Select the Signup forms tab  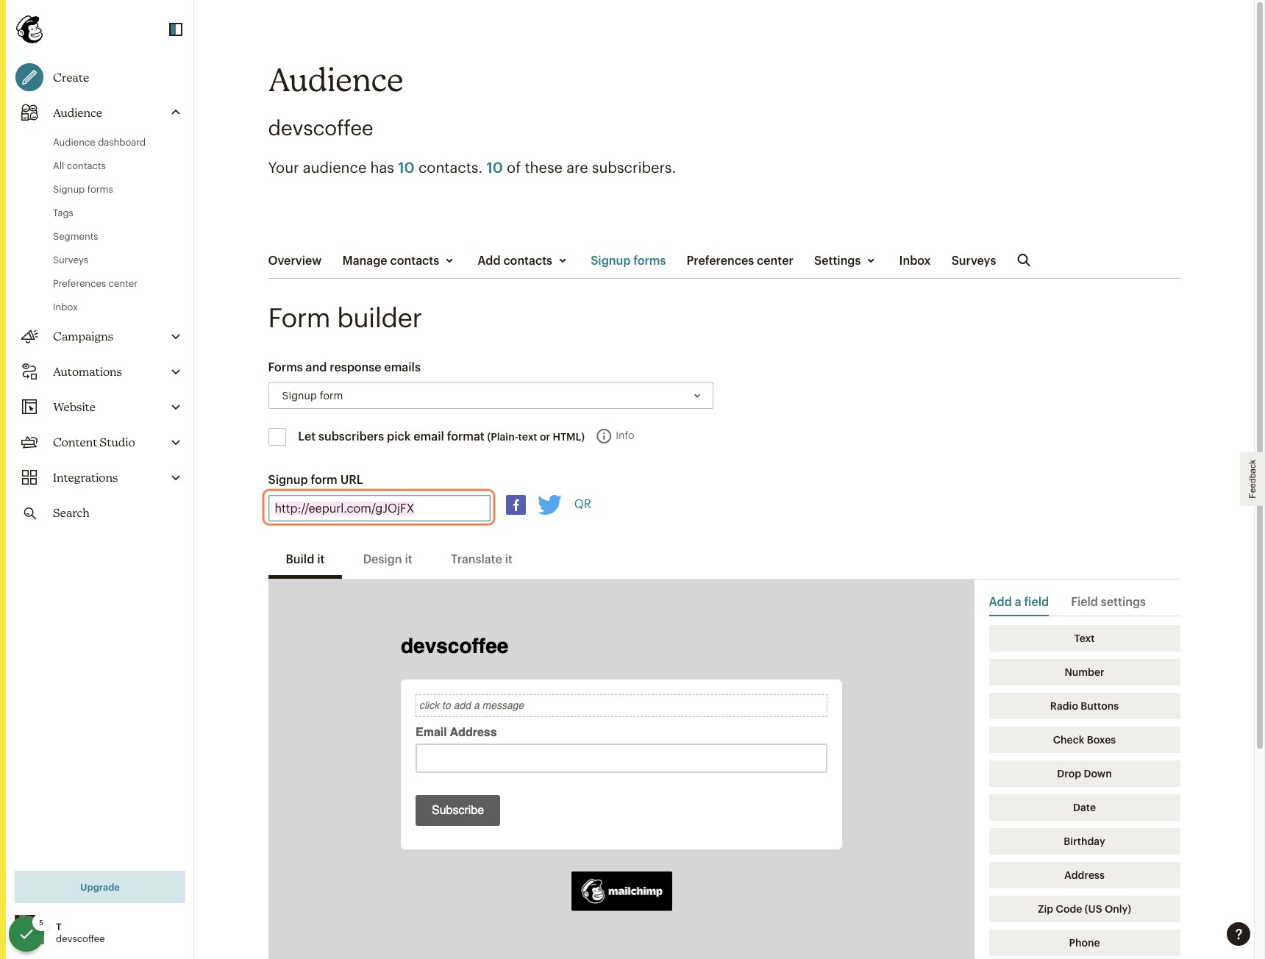628,260
